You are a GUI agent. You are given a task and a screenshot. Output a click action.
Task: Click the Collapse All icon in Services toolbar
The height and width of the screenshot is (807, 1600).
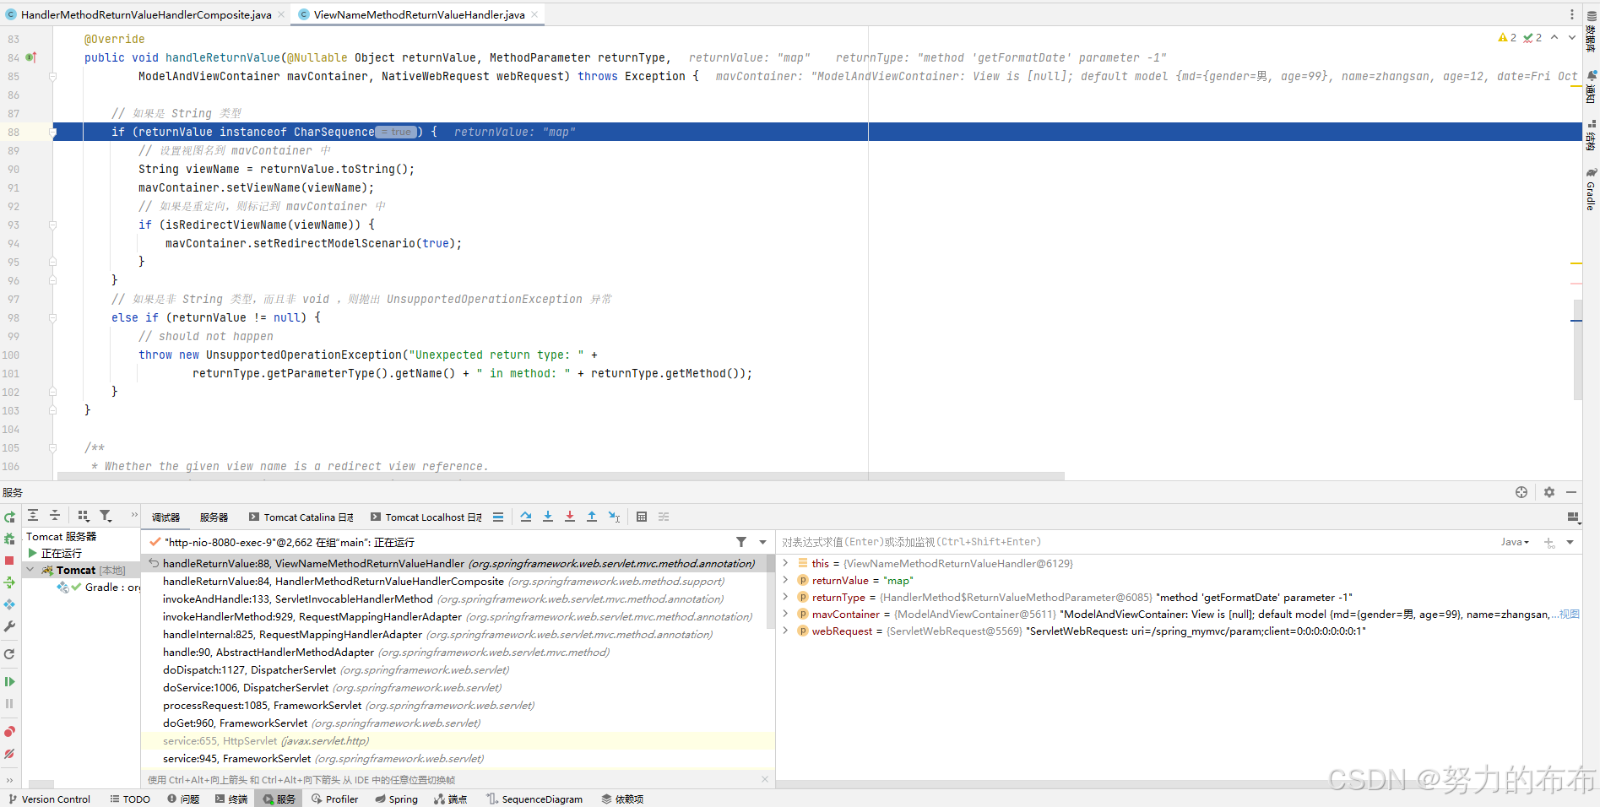pos(55,515)
